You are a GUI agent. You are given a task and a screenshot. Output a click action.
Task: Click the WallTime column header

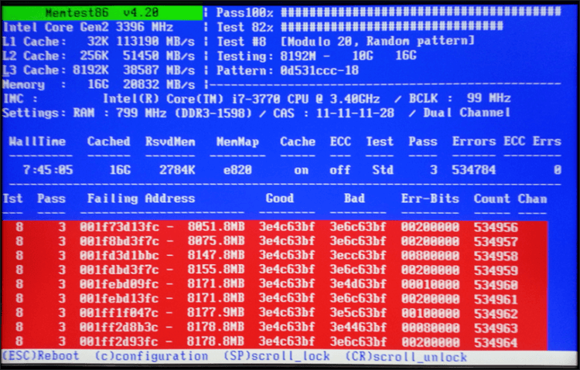(x=37, y=141)
